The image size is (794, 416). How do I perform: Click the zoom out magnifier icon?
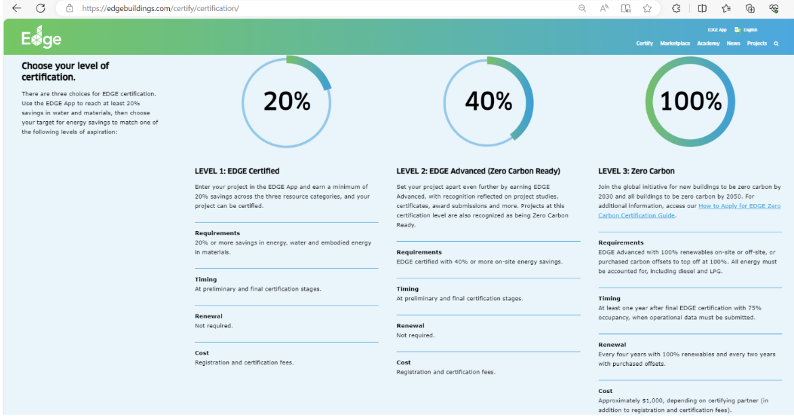tap(582, 8)
